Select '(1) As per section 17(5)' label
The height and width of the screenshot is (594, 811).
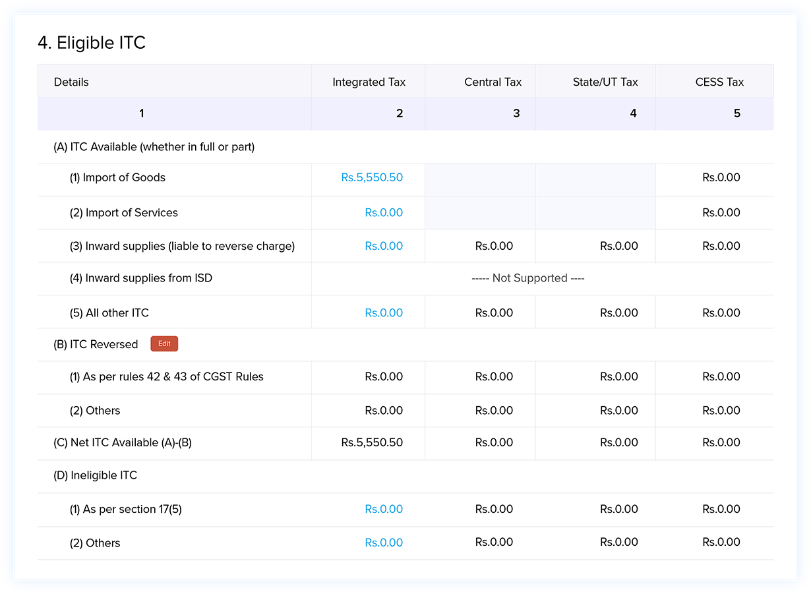125,509
